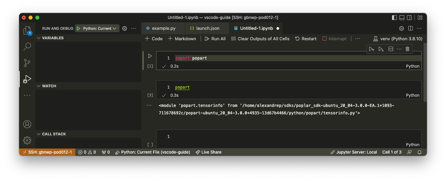Select the Run and Debug view icon

pyautogui.click(x=27, y=79)
